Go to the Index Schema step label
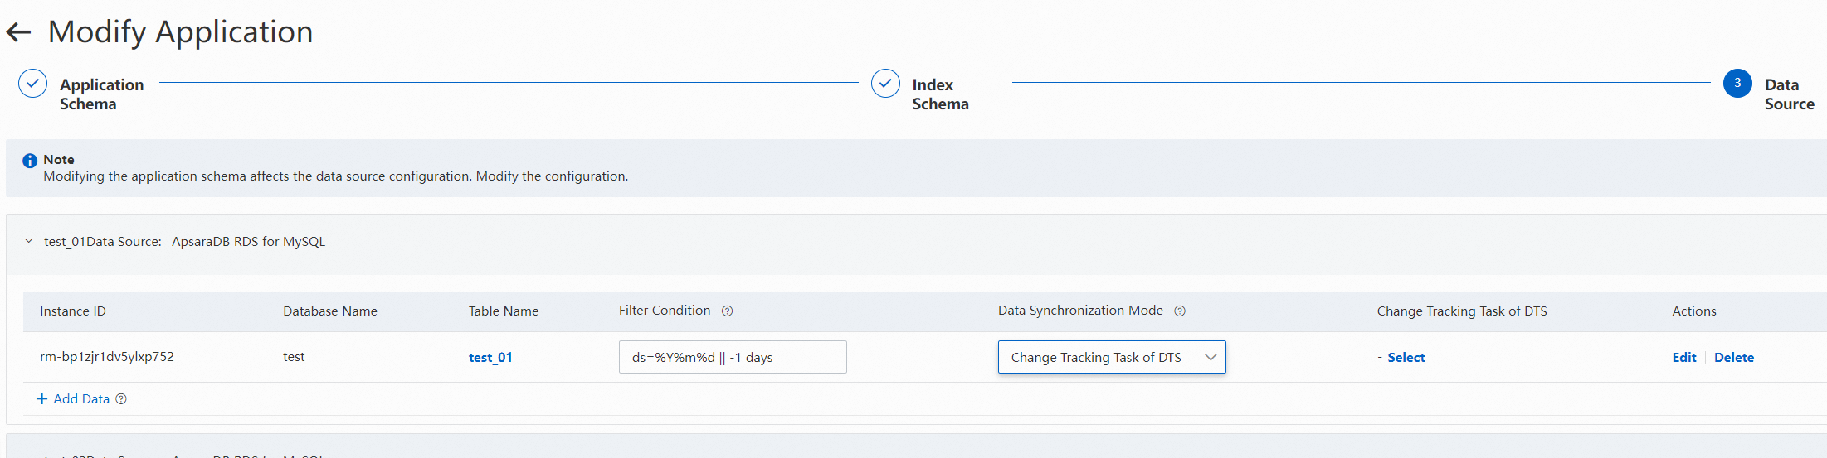This screenshot has width=1827, height=458. point(940,94)
